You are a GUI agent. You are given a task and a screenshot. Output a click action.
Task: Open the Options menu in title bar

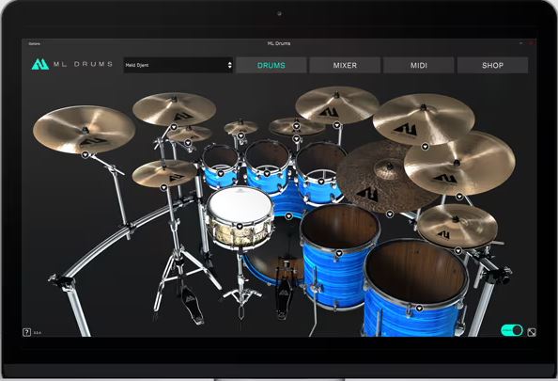point(35,43)
